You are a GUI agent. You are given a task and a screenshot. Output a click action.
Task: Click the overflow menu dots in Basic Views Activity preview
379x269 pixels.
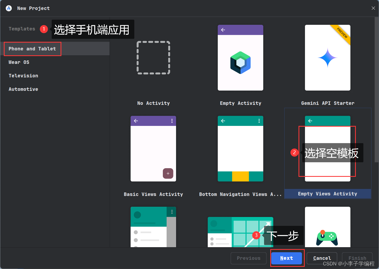point(172,121)
